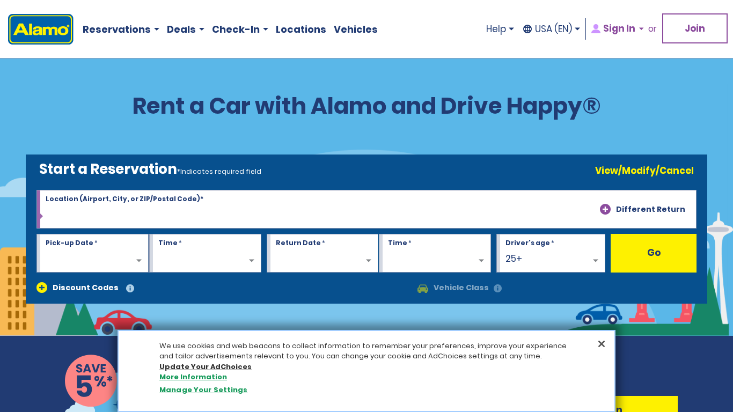Click the Vehicle Class option
This screenshot has width=733, height=412.
pos(453,288)
